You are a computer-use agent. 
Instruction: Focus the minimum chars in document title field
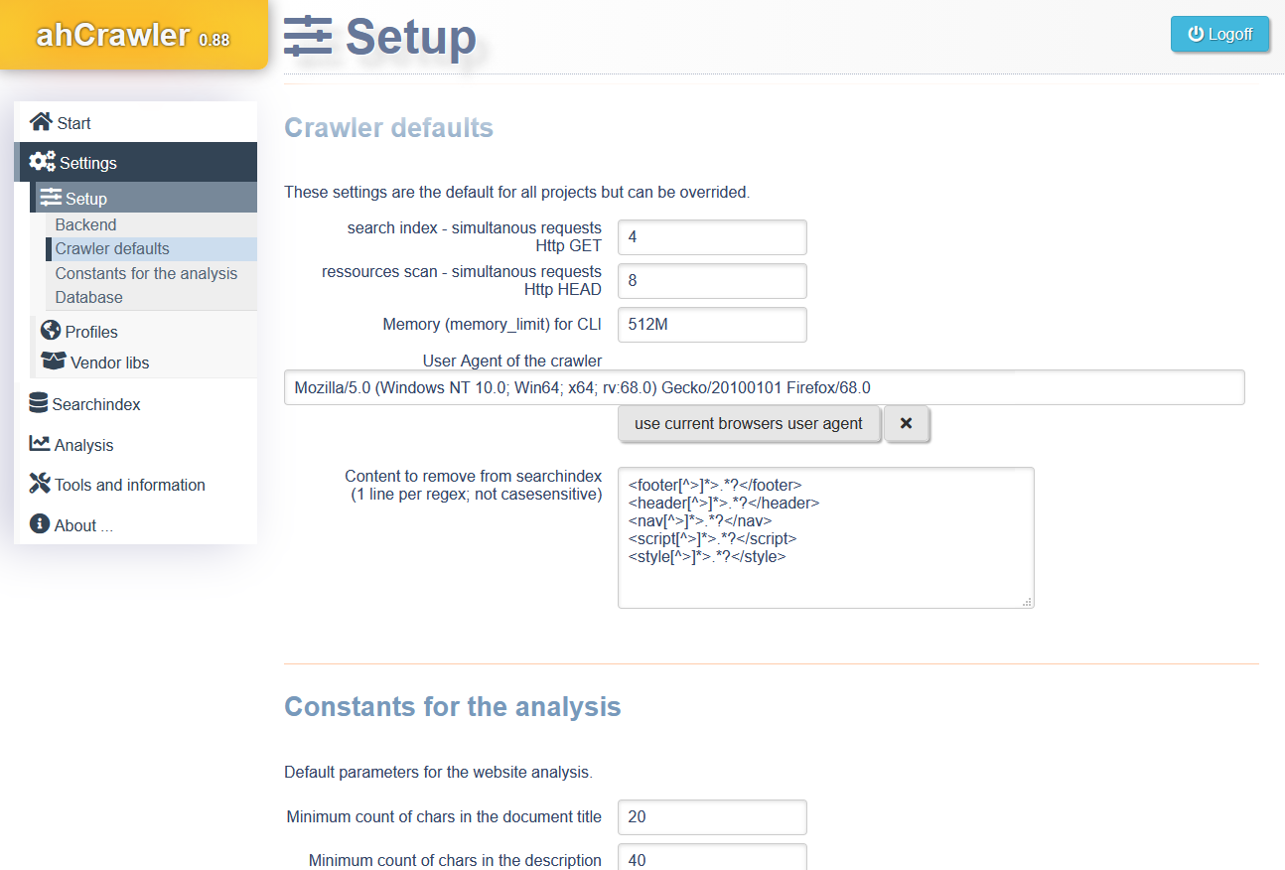click(x=712, y=817)
